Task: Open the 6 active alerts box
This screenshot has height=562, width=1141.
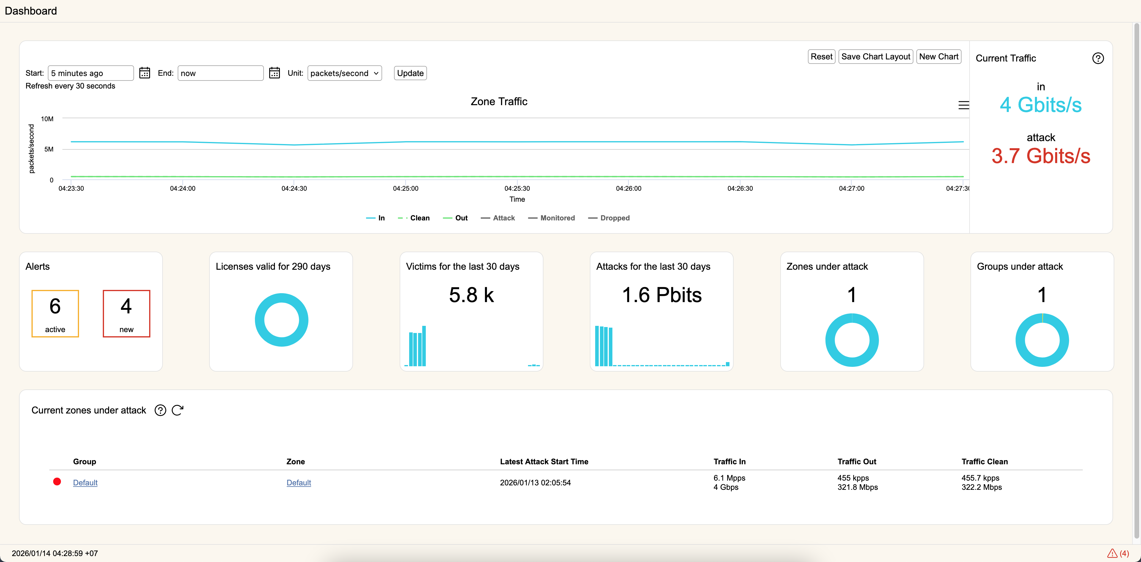Action: click(x=55, y=314)
